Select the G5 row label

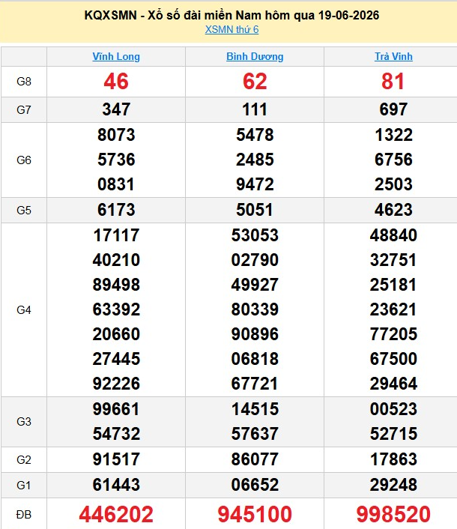tap(24, 211)
